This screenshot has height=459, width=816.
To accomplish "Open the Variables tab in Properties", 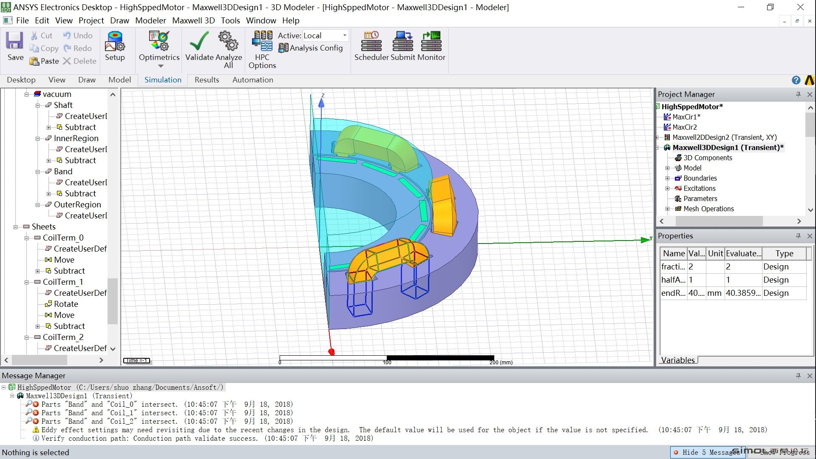I will pos(678,360).
